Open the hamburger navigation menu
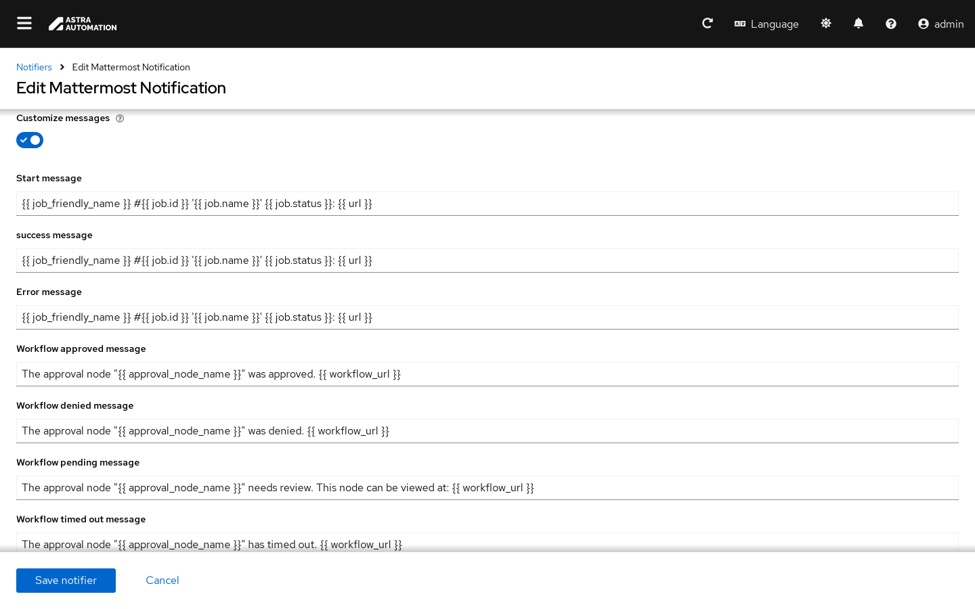This screenshot has width=975, height=609. click(24, 24)
